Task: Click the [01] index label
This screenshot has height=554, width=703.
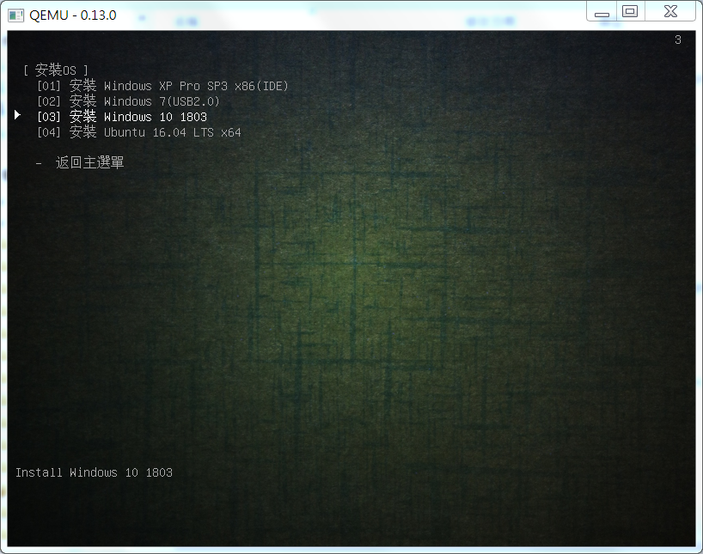Action: coord(49,86)
